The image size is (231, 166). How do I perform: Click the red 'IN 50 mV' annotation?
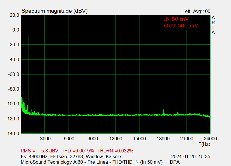[176, 19]
